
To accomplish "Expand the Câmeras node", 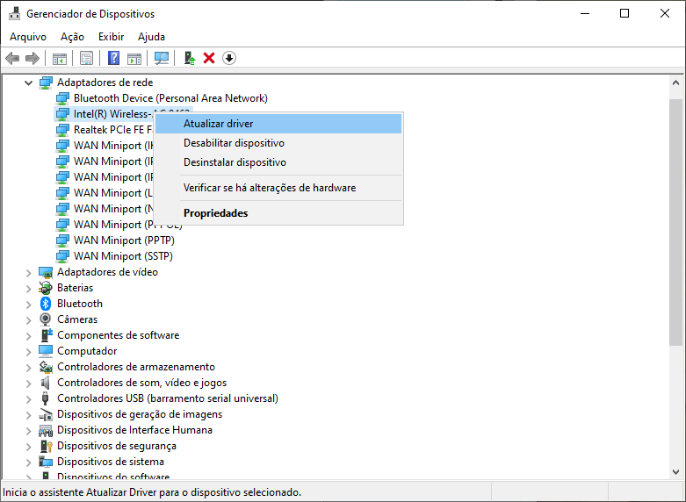I will 28,320.
